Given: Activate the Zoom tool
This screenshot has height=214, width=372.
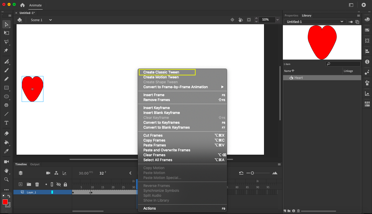Looking at the screenshot, I should tap(6, 180).
